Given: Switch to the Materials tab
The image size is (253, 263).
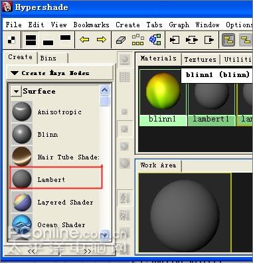Looking at the screenshot, I should [x=159, y=58].
